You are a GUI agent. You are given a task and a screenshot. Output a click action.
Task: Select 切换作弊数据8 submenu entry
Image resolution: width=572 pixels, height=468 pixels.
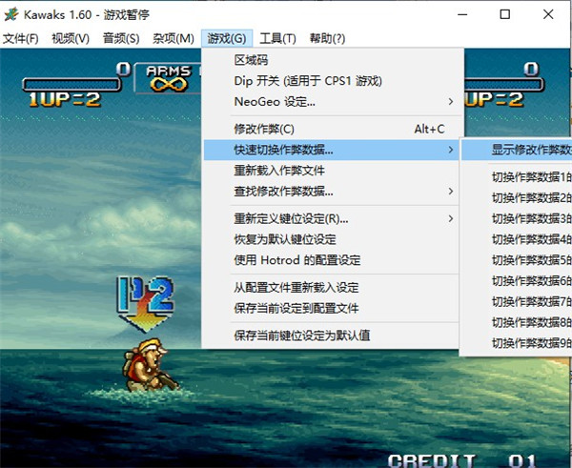pyautogui.click(x=517, y=322)
